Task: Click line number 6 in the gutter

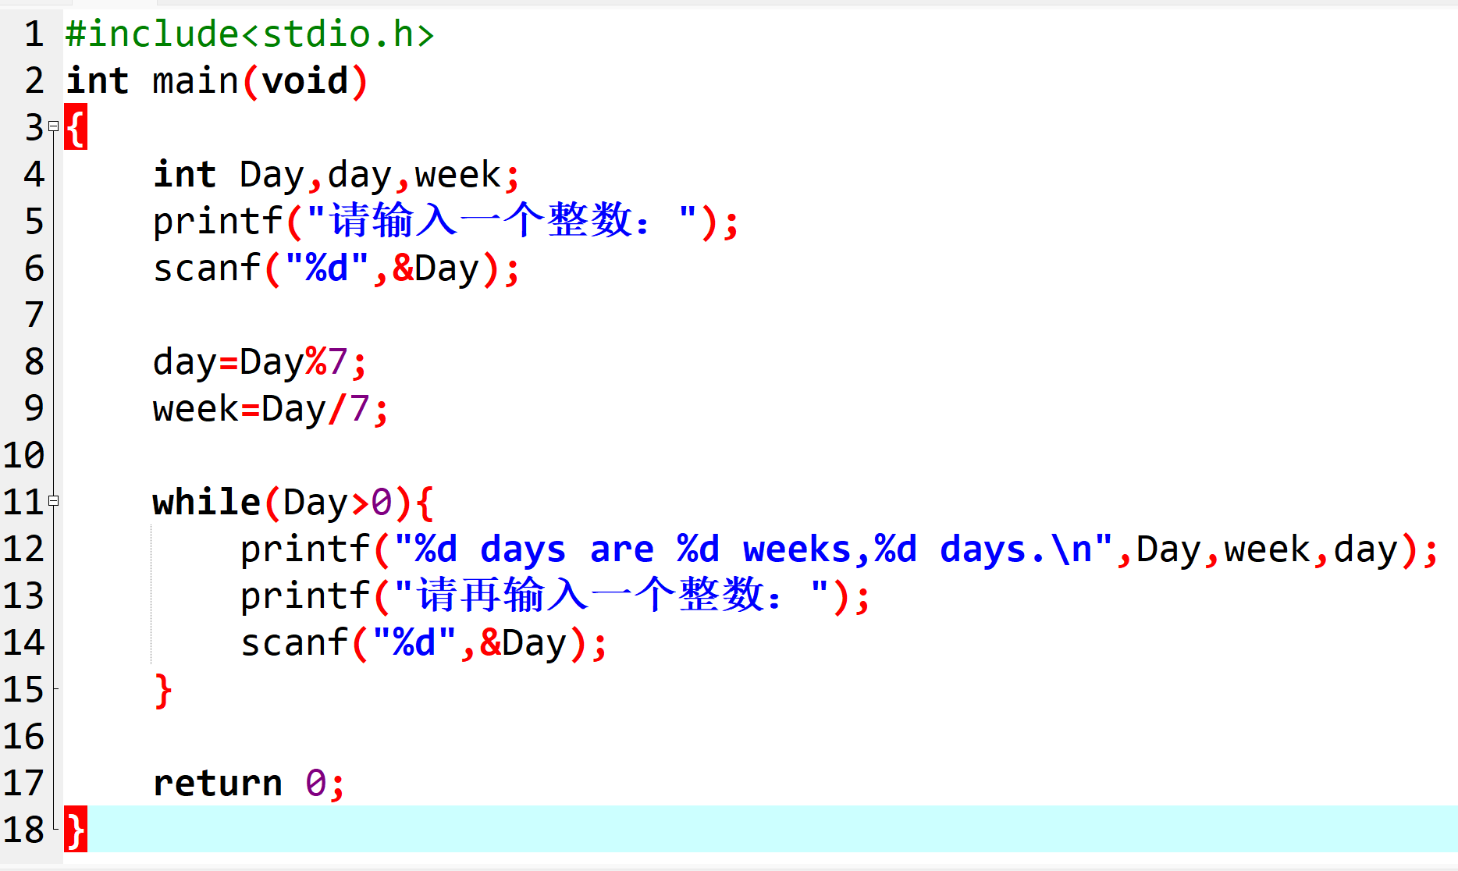Action: 34,268
